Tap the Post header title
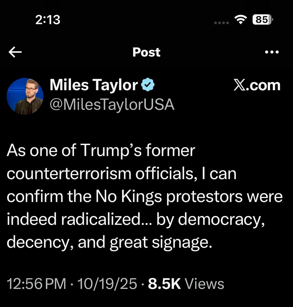Viewport: 293px width, 307px height. pos(146,52)
